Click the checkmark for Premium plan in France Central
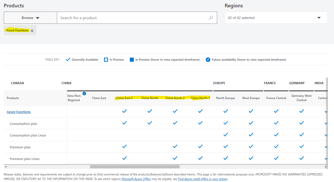 coord(276,146)
